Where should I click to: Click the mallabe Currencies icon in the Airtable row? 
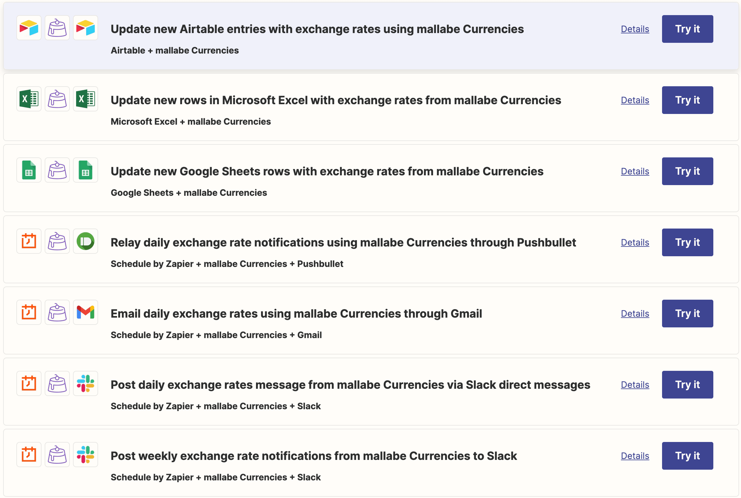pyautogui.click(x=57, y=28)
